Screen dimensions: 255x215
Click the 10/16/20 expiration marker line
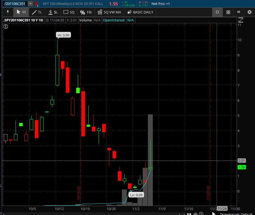[81, 114]
